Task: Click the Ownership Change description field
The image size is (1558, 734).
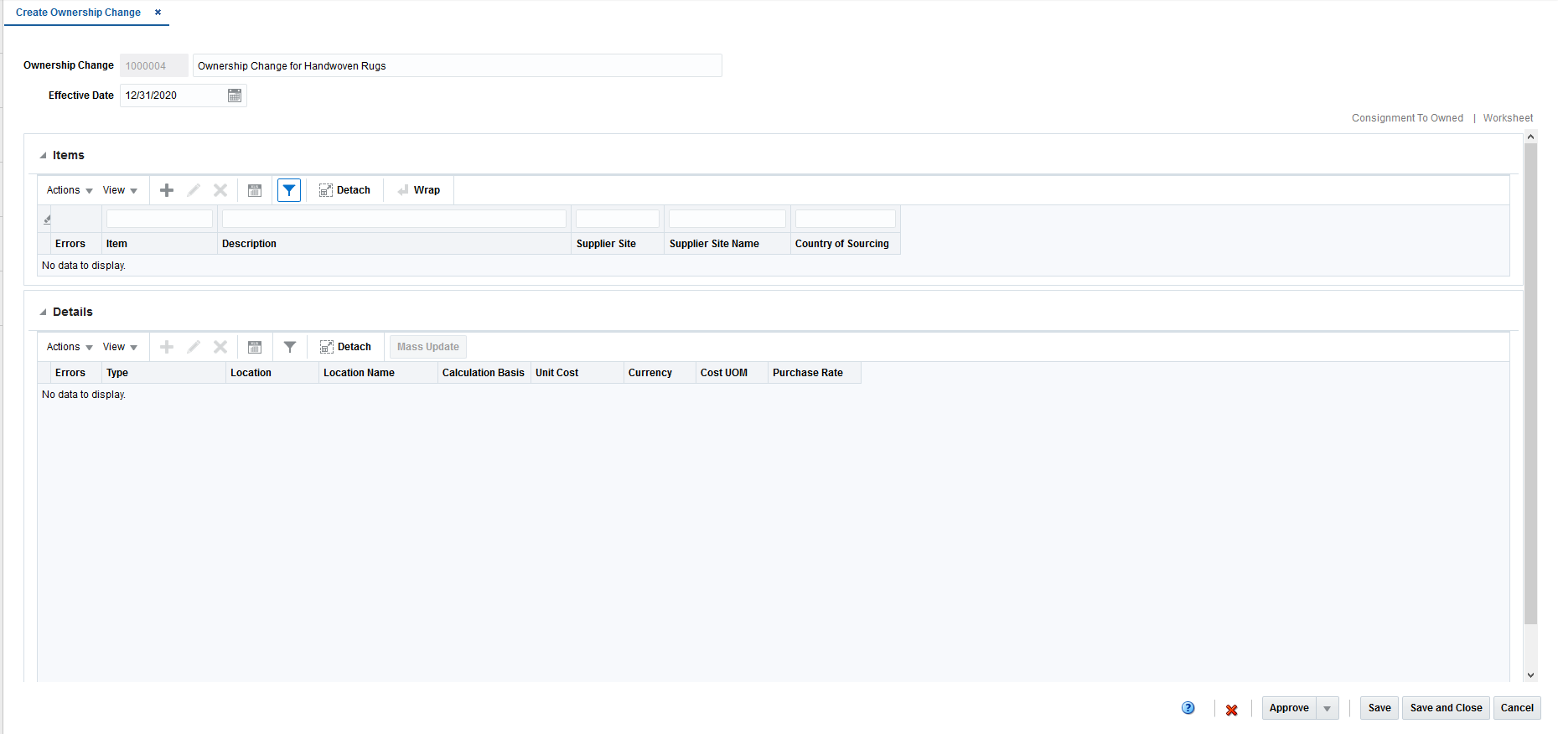Action: (457, 65)
